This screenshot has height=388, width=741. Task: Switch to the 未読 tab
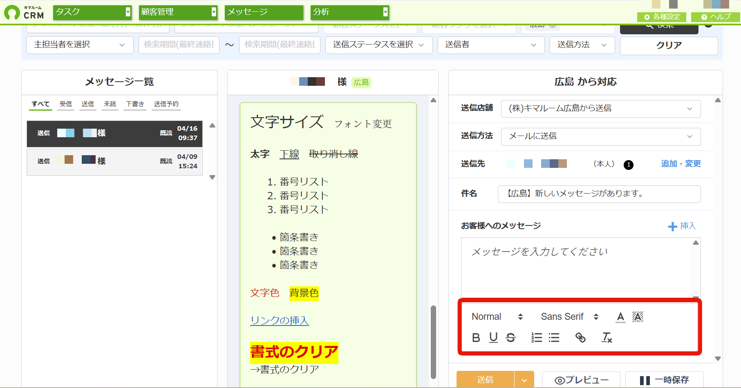(110, 104)
